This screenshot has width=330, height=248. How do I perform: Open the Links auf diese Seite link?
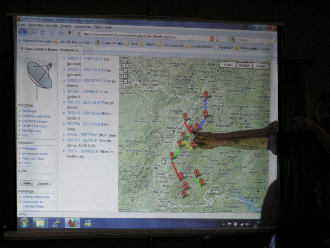pos(36,197)
